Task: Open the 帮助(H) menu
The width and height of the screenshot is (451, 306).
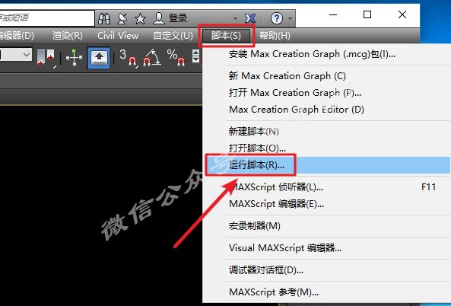Action: tap(275, 36)
